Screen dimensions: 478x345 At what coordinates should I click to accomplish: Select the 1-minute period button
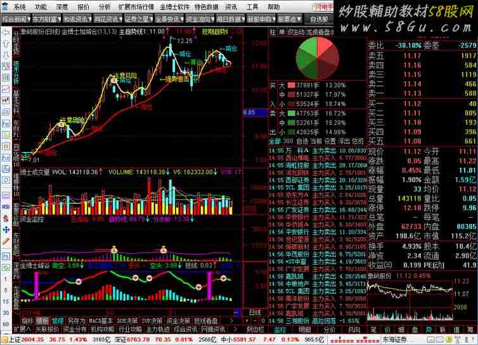pyautogui.click(x=6, y=279)
